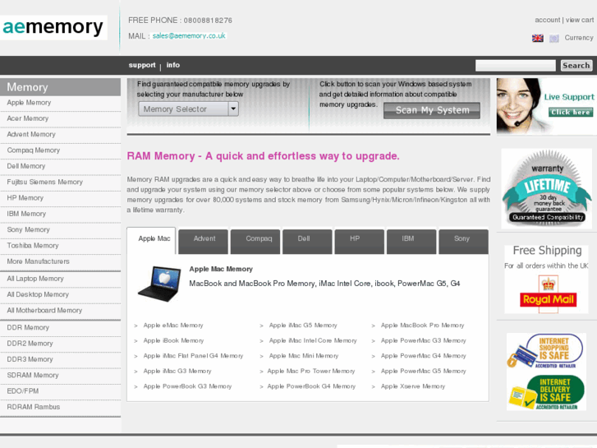Open Apple iBook Memory link
597x448 pixels.
[173, 341]
